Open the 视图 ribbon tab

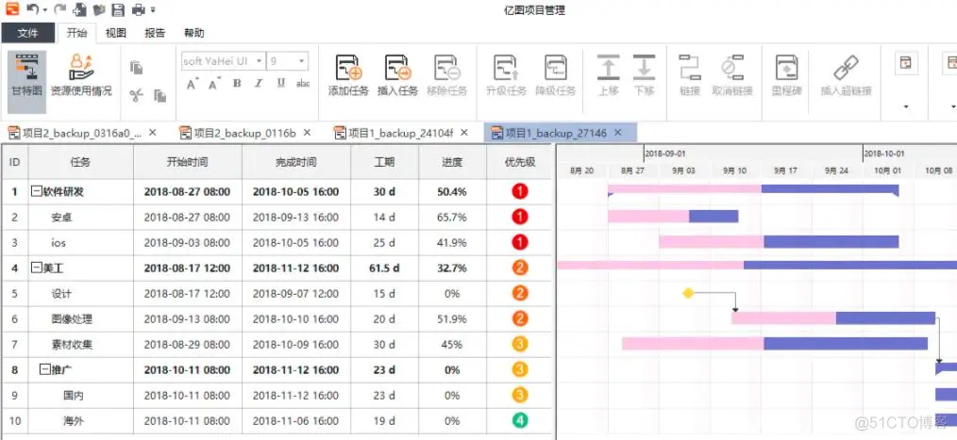(116, 33)
